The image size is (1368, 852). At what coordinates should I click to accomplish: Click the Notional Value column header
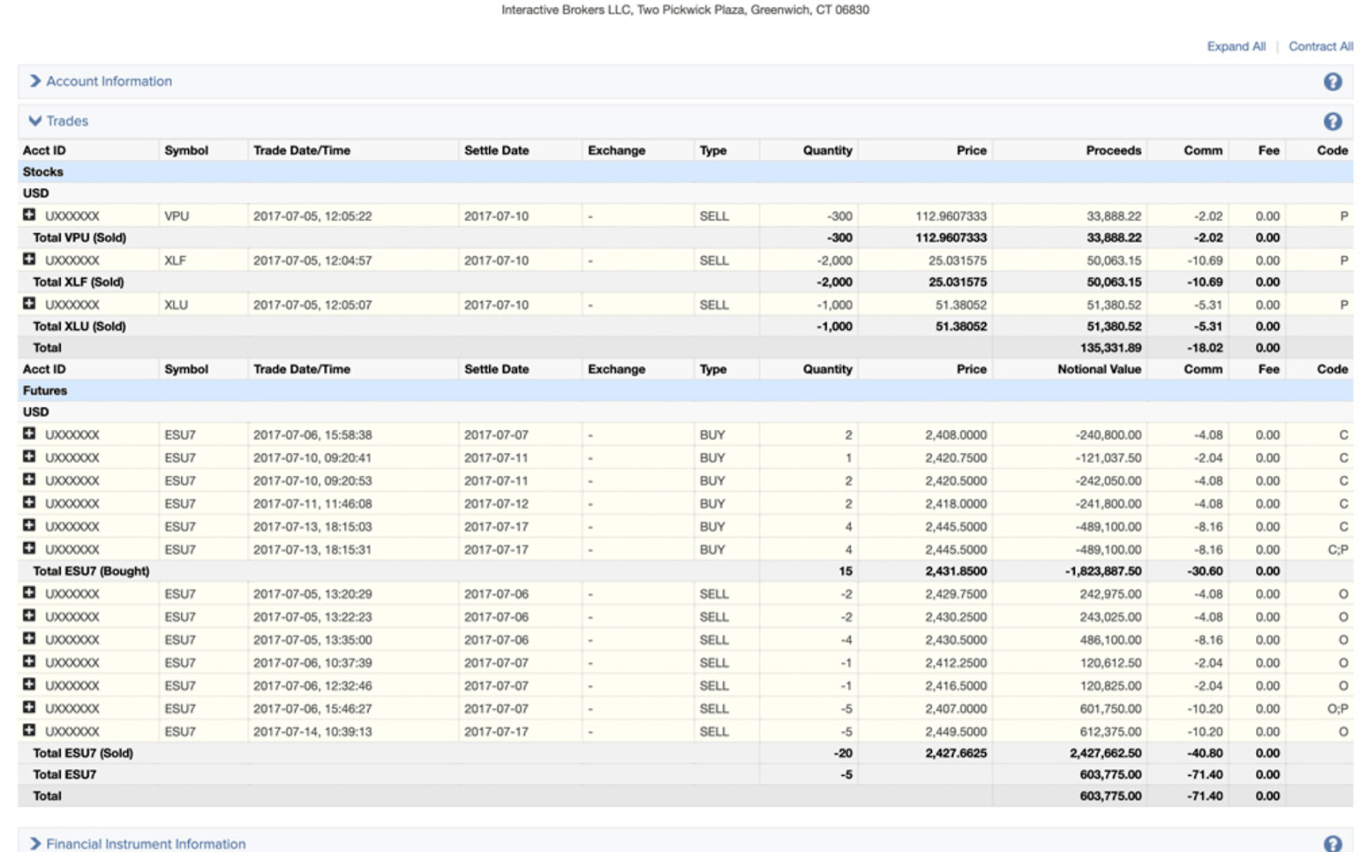coord(1099,369)
